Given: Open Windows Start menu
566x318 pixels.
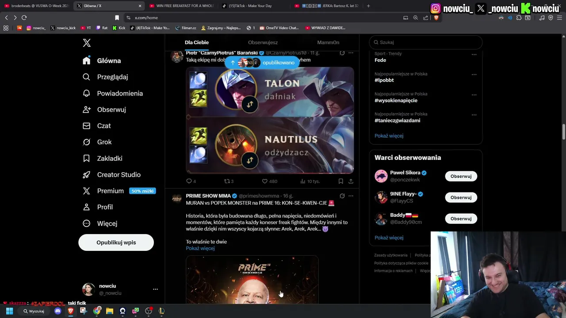Looking at the screenshot, I should [9, 311].
